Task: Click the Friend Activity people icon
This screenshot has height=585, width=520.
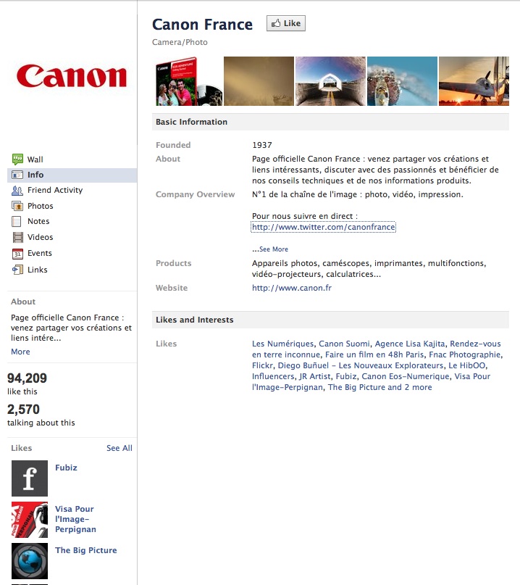Action: [x=17, y=191]
